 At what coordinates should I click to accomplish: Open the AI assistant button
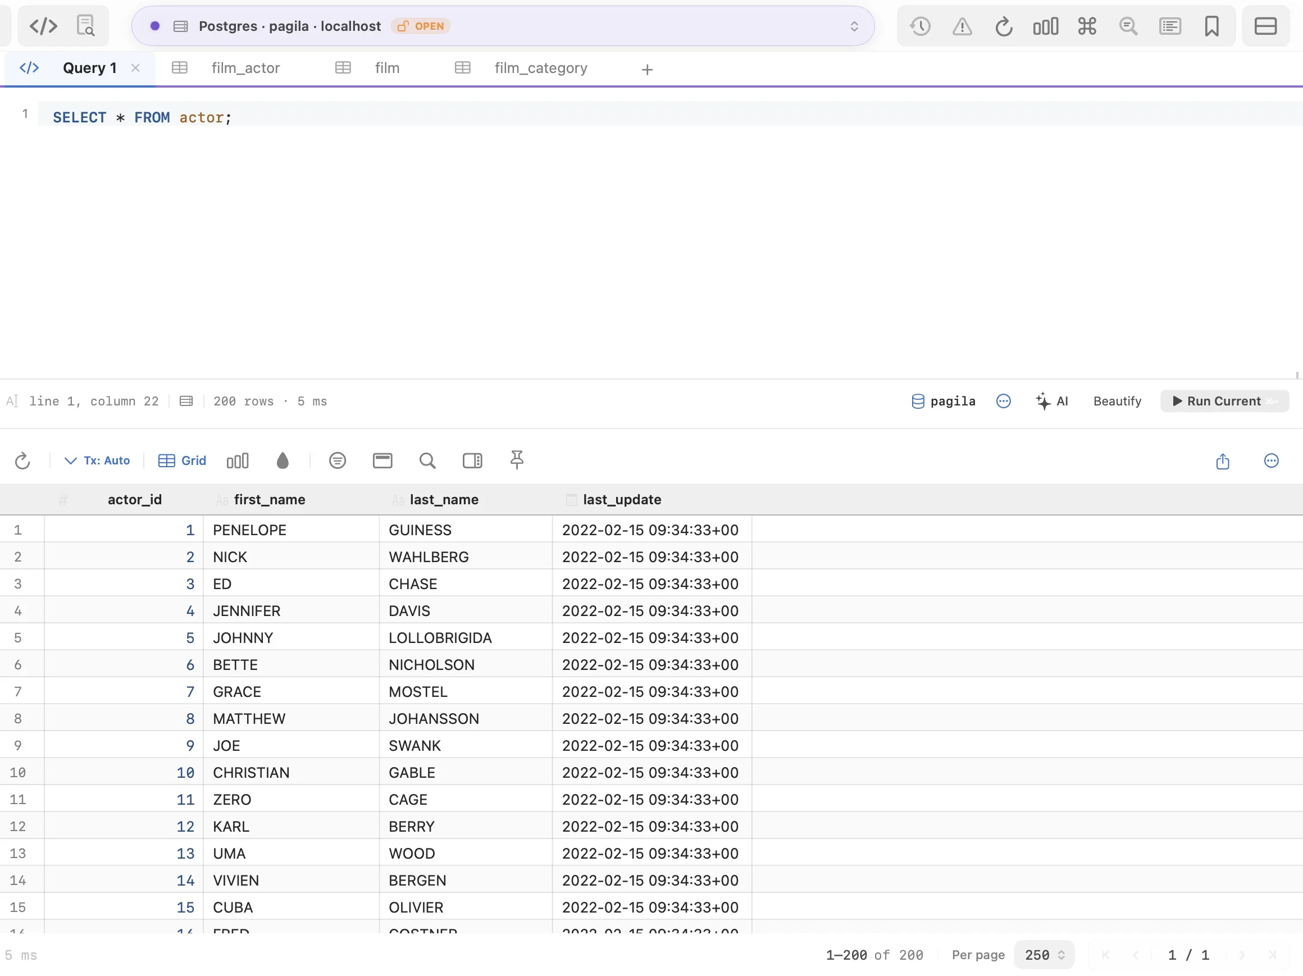point(1052,401)
